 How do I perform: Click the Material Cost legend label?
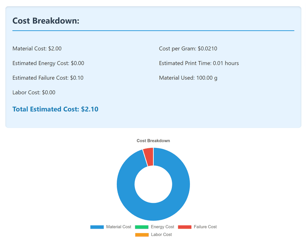point(119,227)
